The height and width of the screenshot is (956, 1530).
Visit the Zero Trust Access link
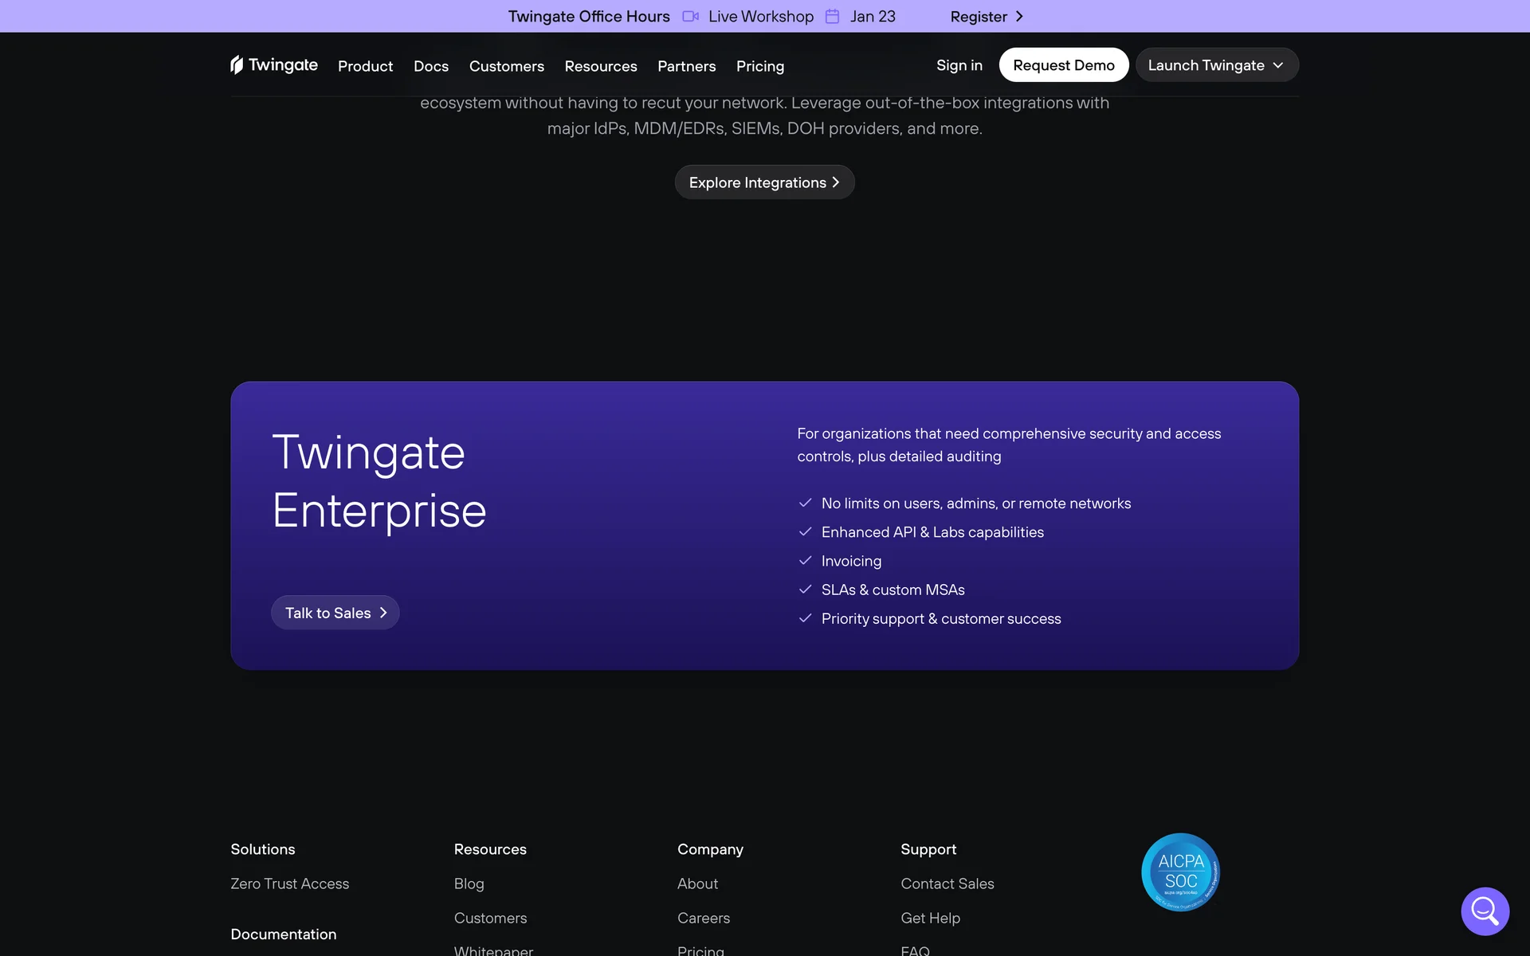pyautogui.click(x=289, y=884)
